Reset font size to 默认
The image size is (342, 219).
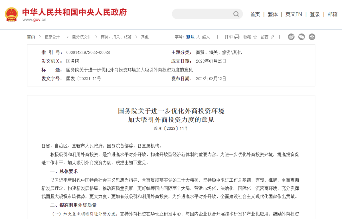tap(190, 37)
